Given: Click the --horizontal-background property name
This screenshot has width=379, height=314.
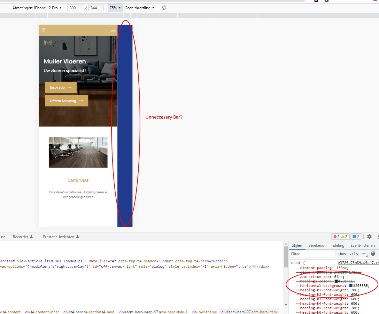Looking at the screenshot, I should [321, 286].
